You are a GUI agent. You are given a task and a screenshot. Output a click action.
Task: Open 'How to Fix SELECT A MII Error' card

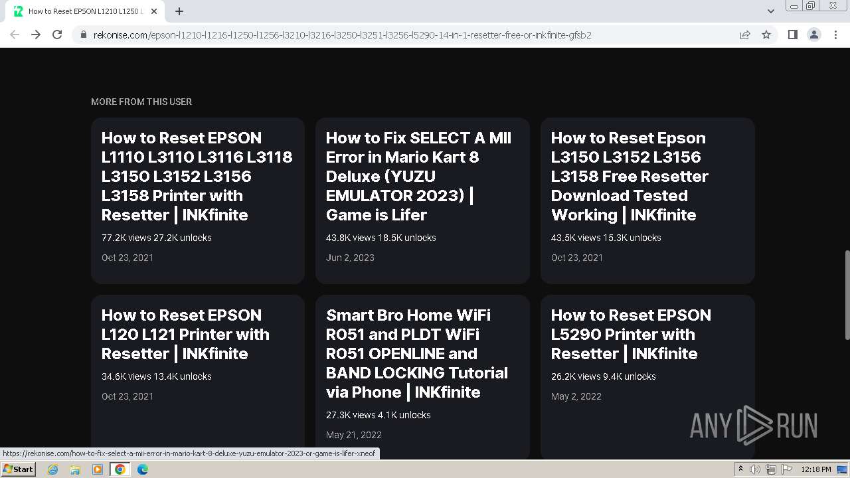[x=422, y=200]
